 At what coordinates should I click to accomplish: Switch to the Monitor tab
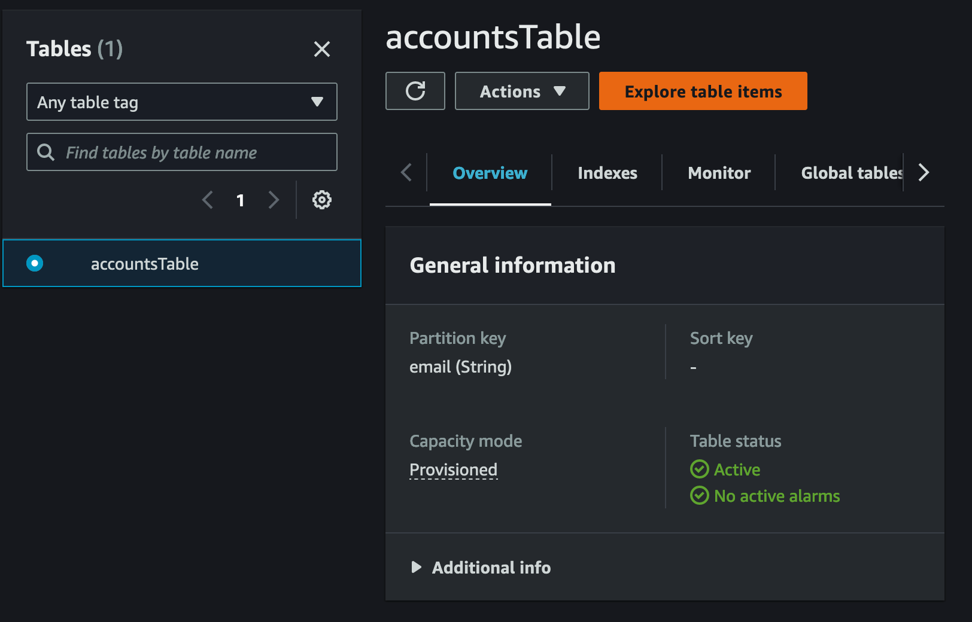pyautogui.click(x=719, y=173)
